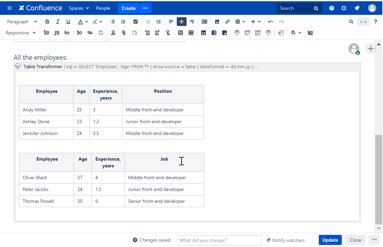Insert a link from the toolbar
Screen dimensions: 383x247
228,22
